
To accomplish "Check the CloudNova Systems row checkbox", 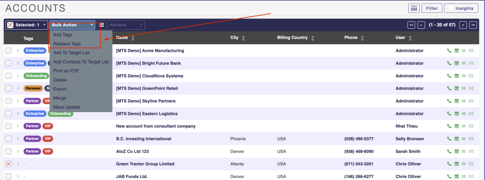I will 9,76.
